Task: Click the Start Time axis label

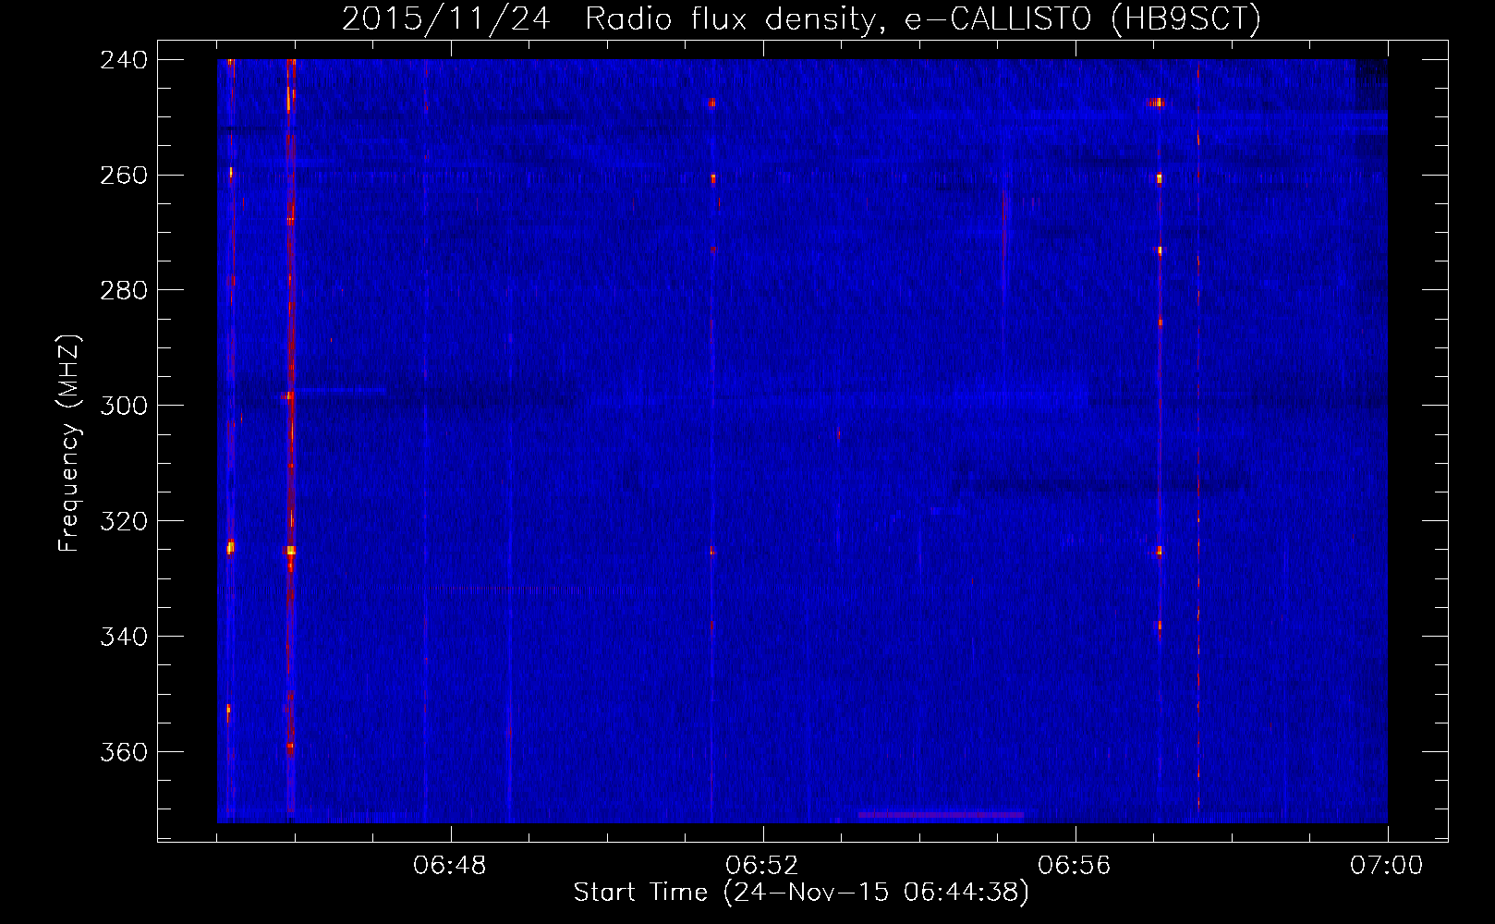Action: 801,893
